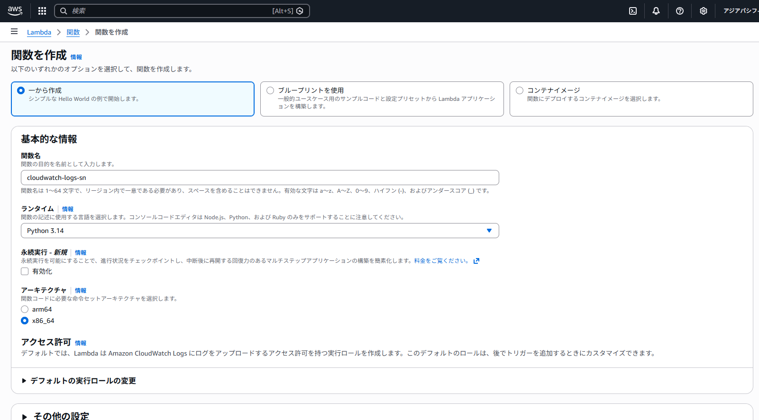This screenshot has height=420, width=759.
Task: Open the help question mark icon
Action: pos(680,11)
